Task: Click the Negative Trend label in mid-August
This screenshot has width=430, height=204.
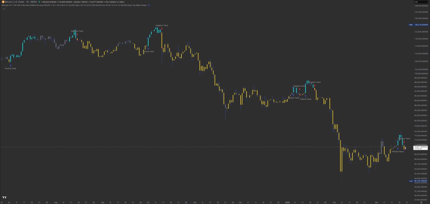Action: [x=77, y=31]
